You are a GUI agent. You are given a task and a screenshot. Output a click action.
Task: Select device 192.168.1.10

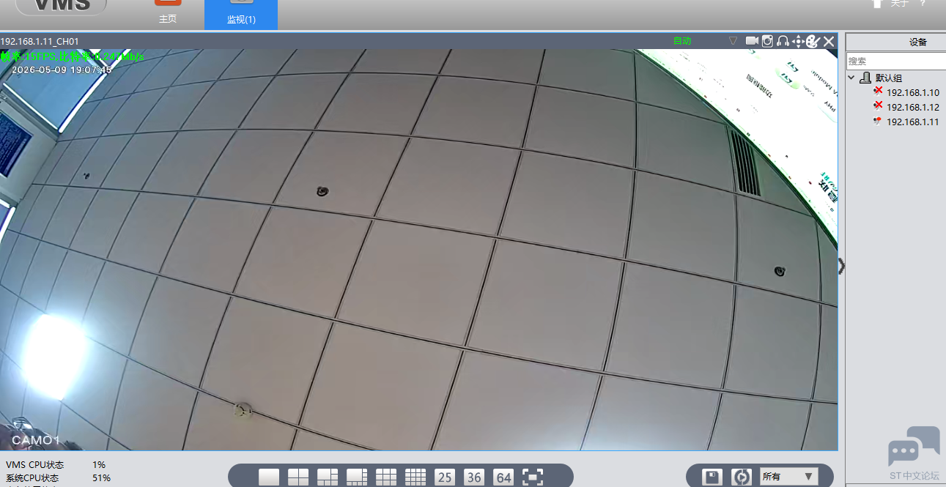coord(912,92)
